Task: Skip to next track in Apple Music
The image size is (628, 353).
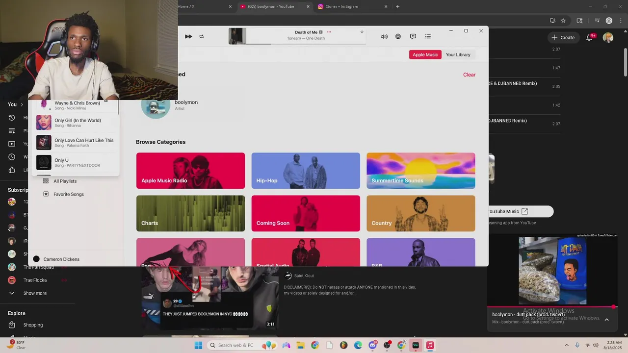Action: [x=188, y=36]
